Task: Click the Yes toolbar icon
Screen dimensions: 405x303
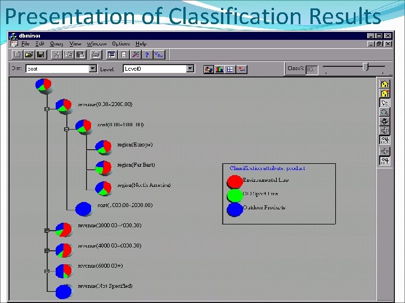Action: tap(159, 54)
